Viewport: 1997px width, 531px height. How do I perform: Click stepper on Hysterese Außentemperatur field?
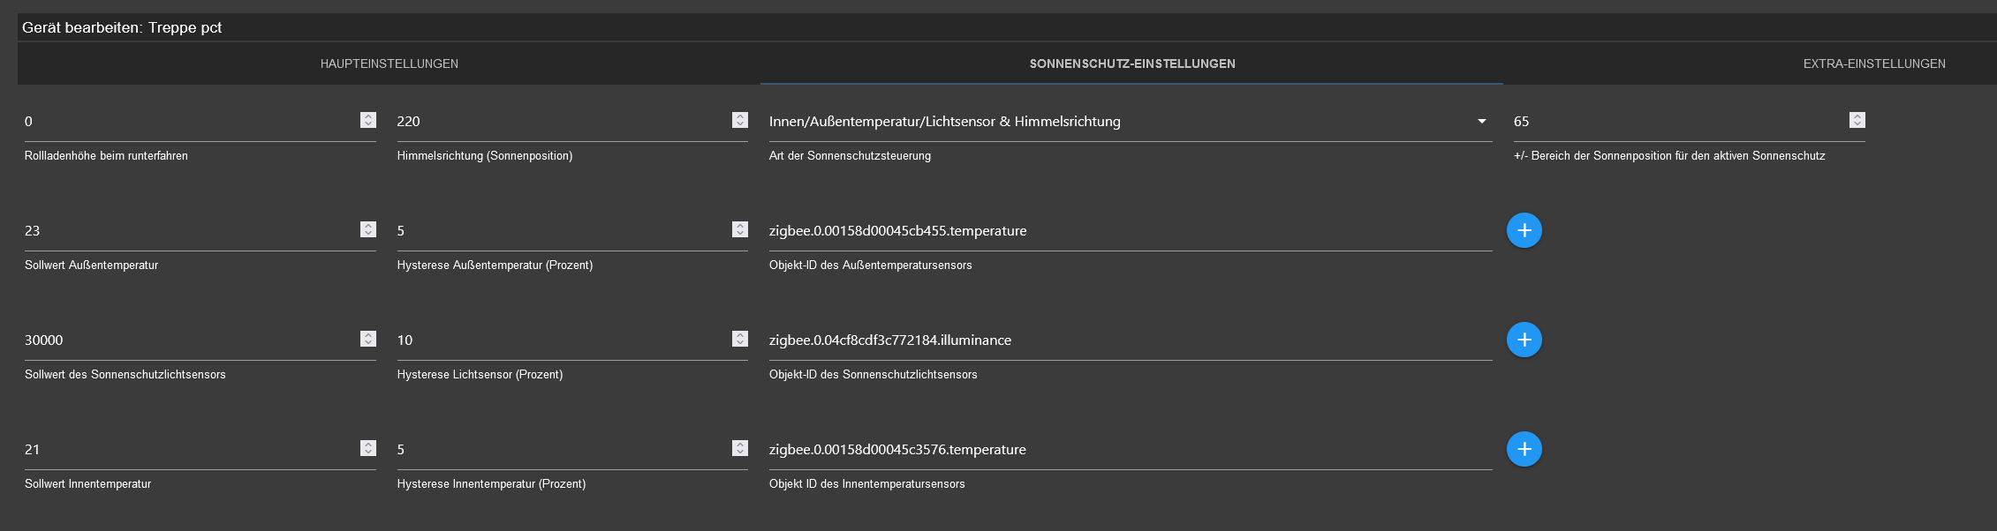pos(740,229)
